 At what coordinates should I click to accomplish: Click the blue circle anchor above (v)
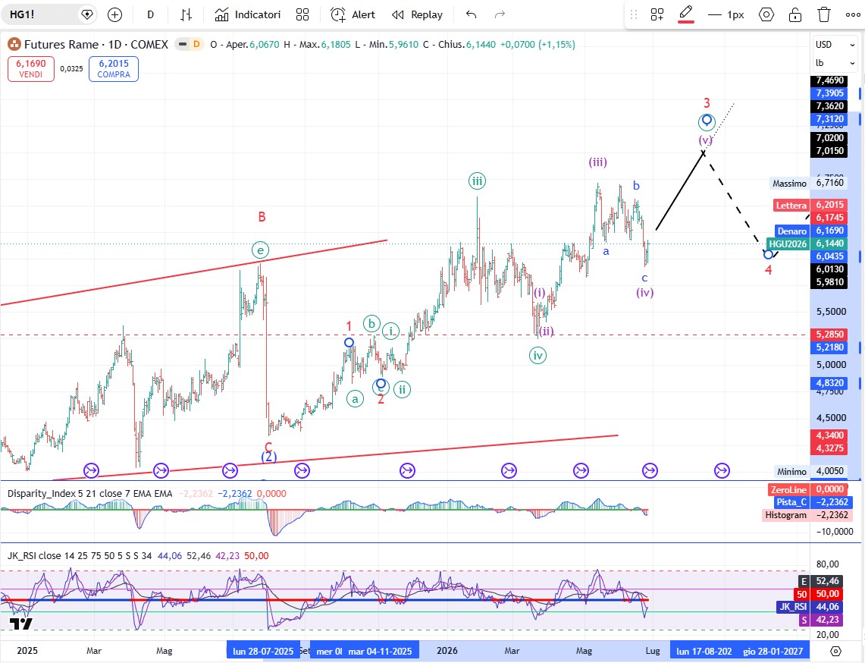tap(707, 121)
